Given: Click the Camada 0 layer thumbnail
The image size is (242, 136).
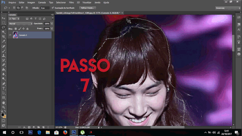Looking at the screenshot, I should (15, 35).
